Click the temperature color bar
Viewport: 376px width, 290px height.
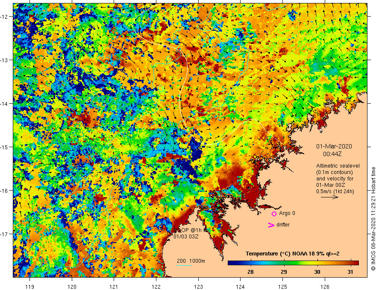tap(293, 263)
